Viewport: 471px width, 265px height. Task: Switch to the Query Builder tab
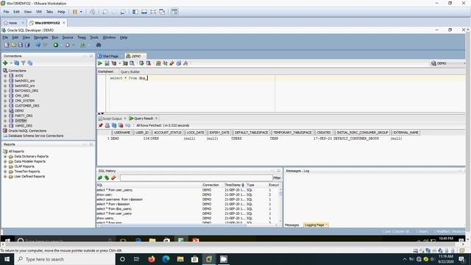(x=130, y=72)
